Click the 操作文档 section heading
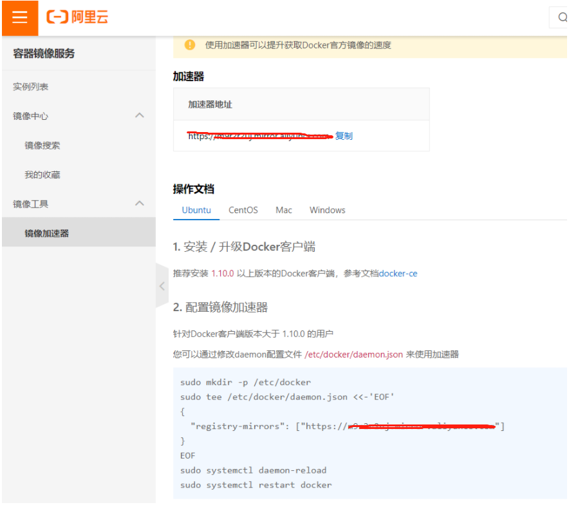This screenshot has width=569, height=505. [x=193, y=189]
